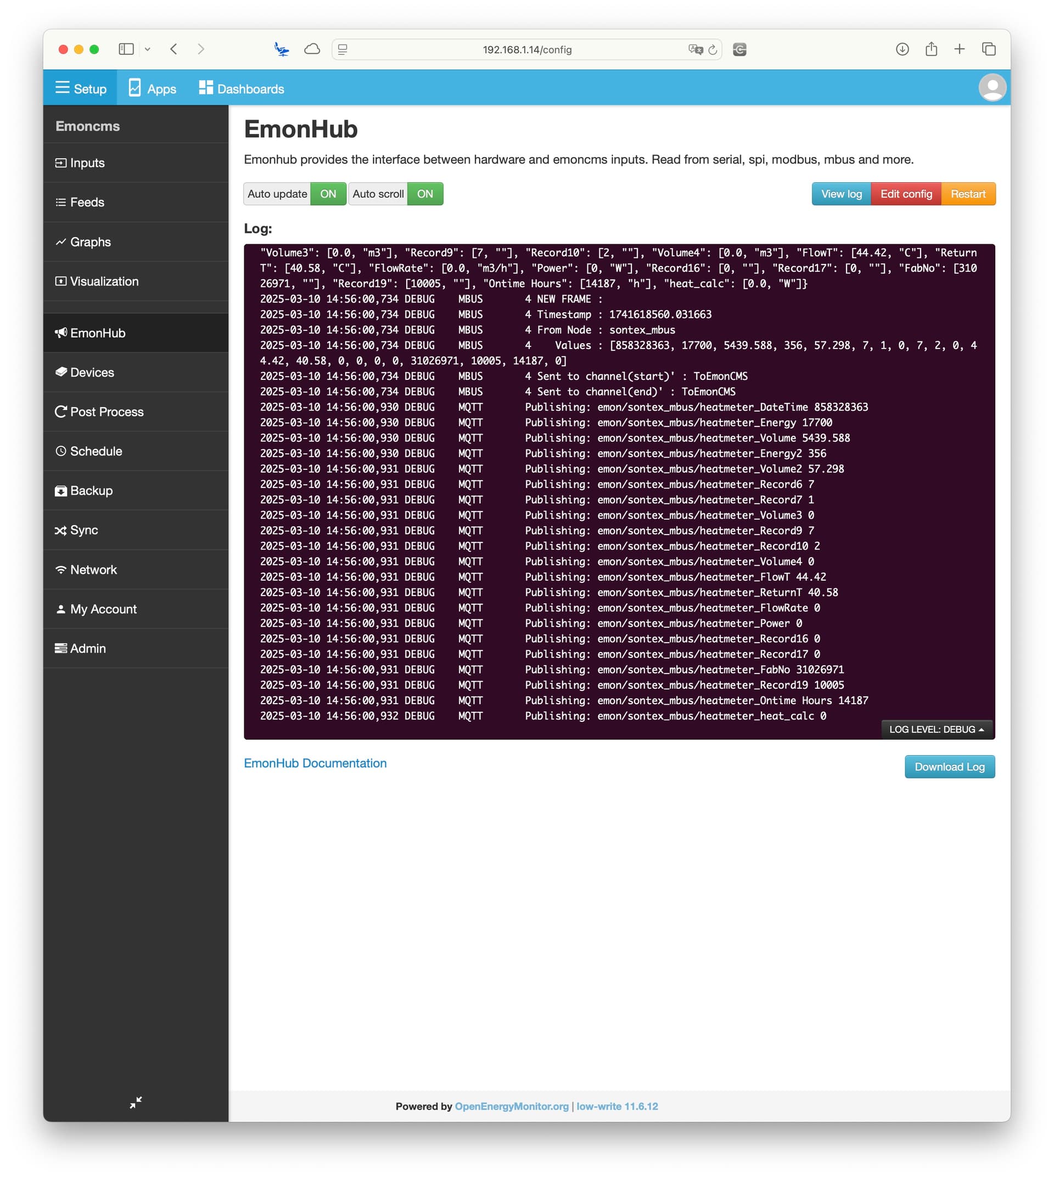Show Safari tab overview
The image size is (1054, 1179).
(989, 49)
